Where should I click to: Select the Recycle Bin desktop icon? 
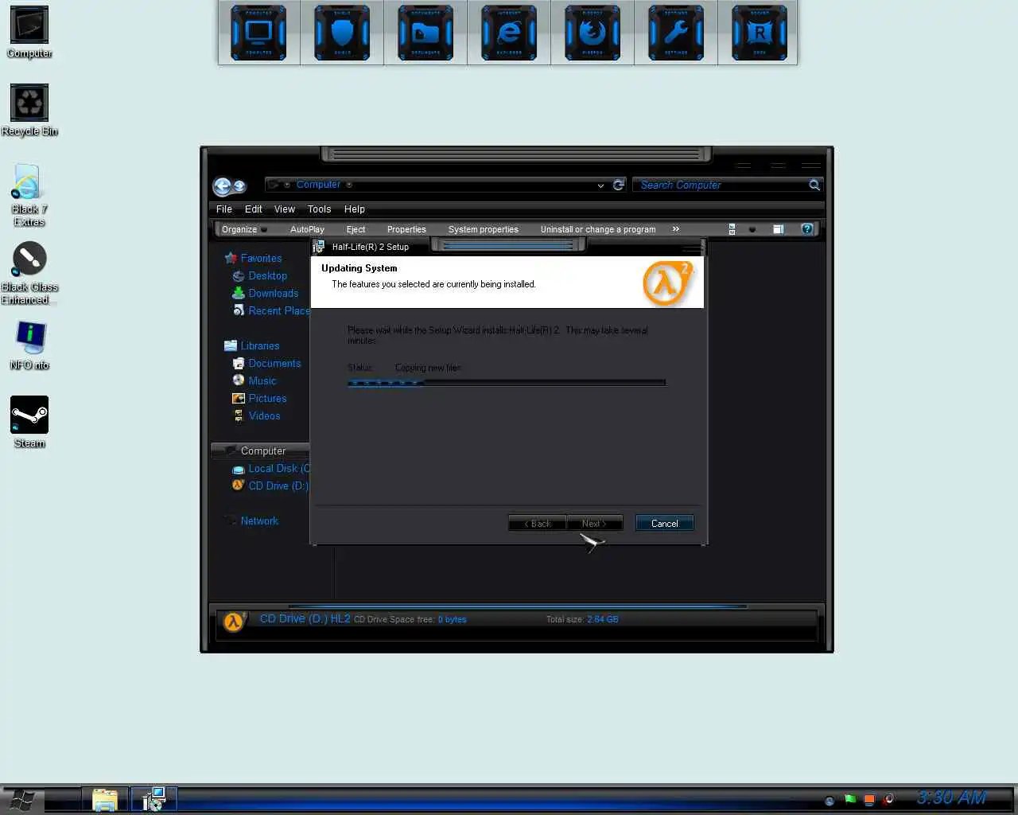[29, 111]
